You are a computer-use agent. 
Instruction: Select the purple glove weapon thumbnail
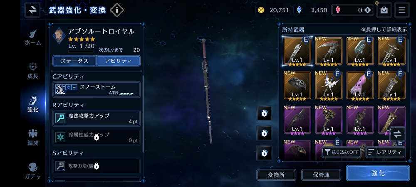360,85
